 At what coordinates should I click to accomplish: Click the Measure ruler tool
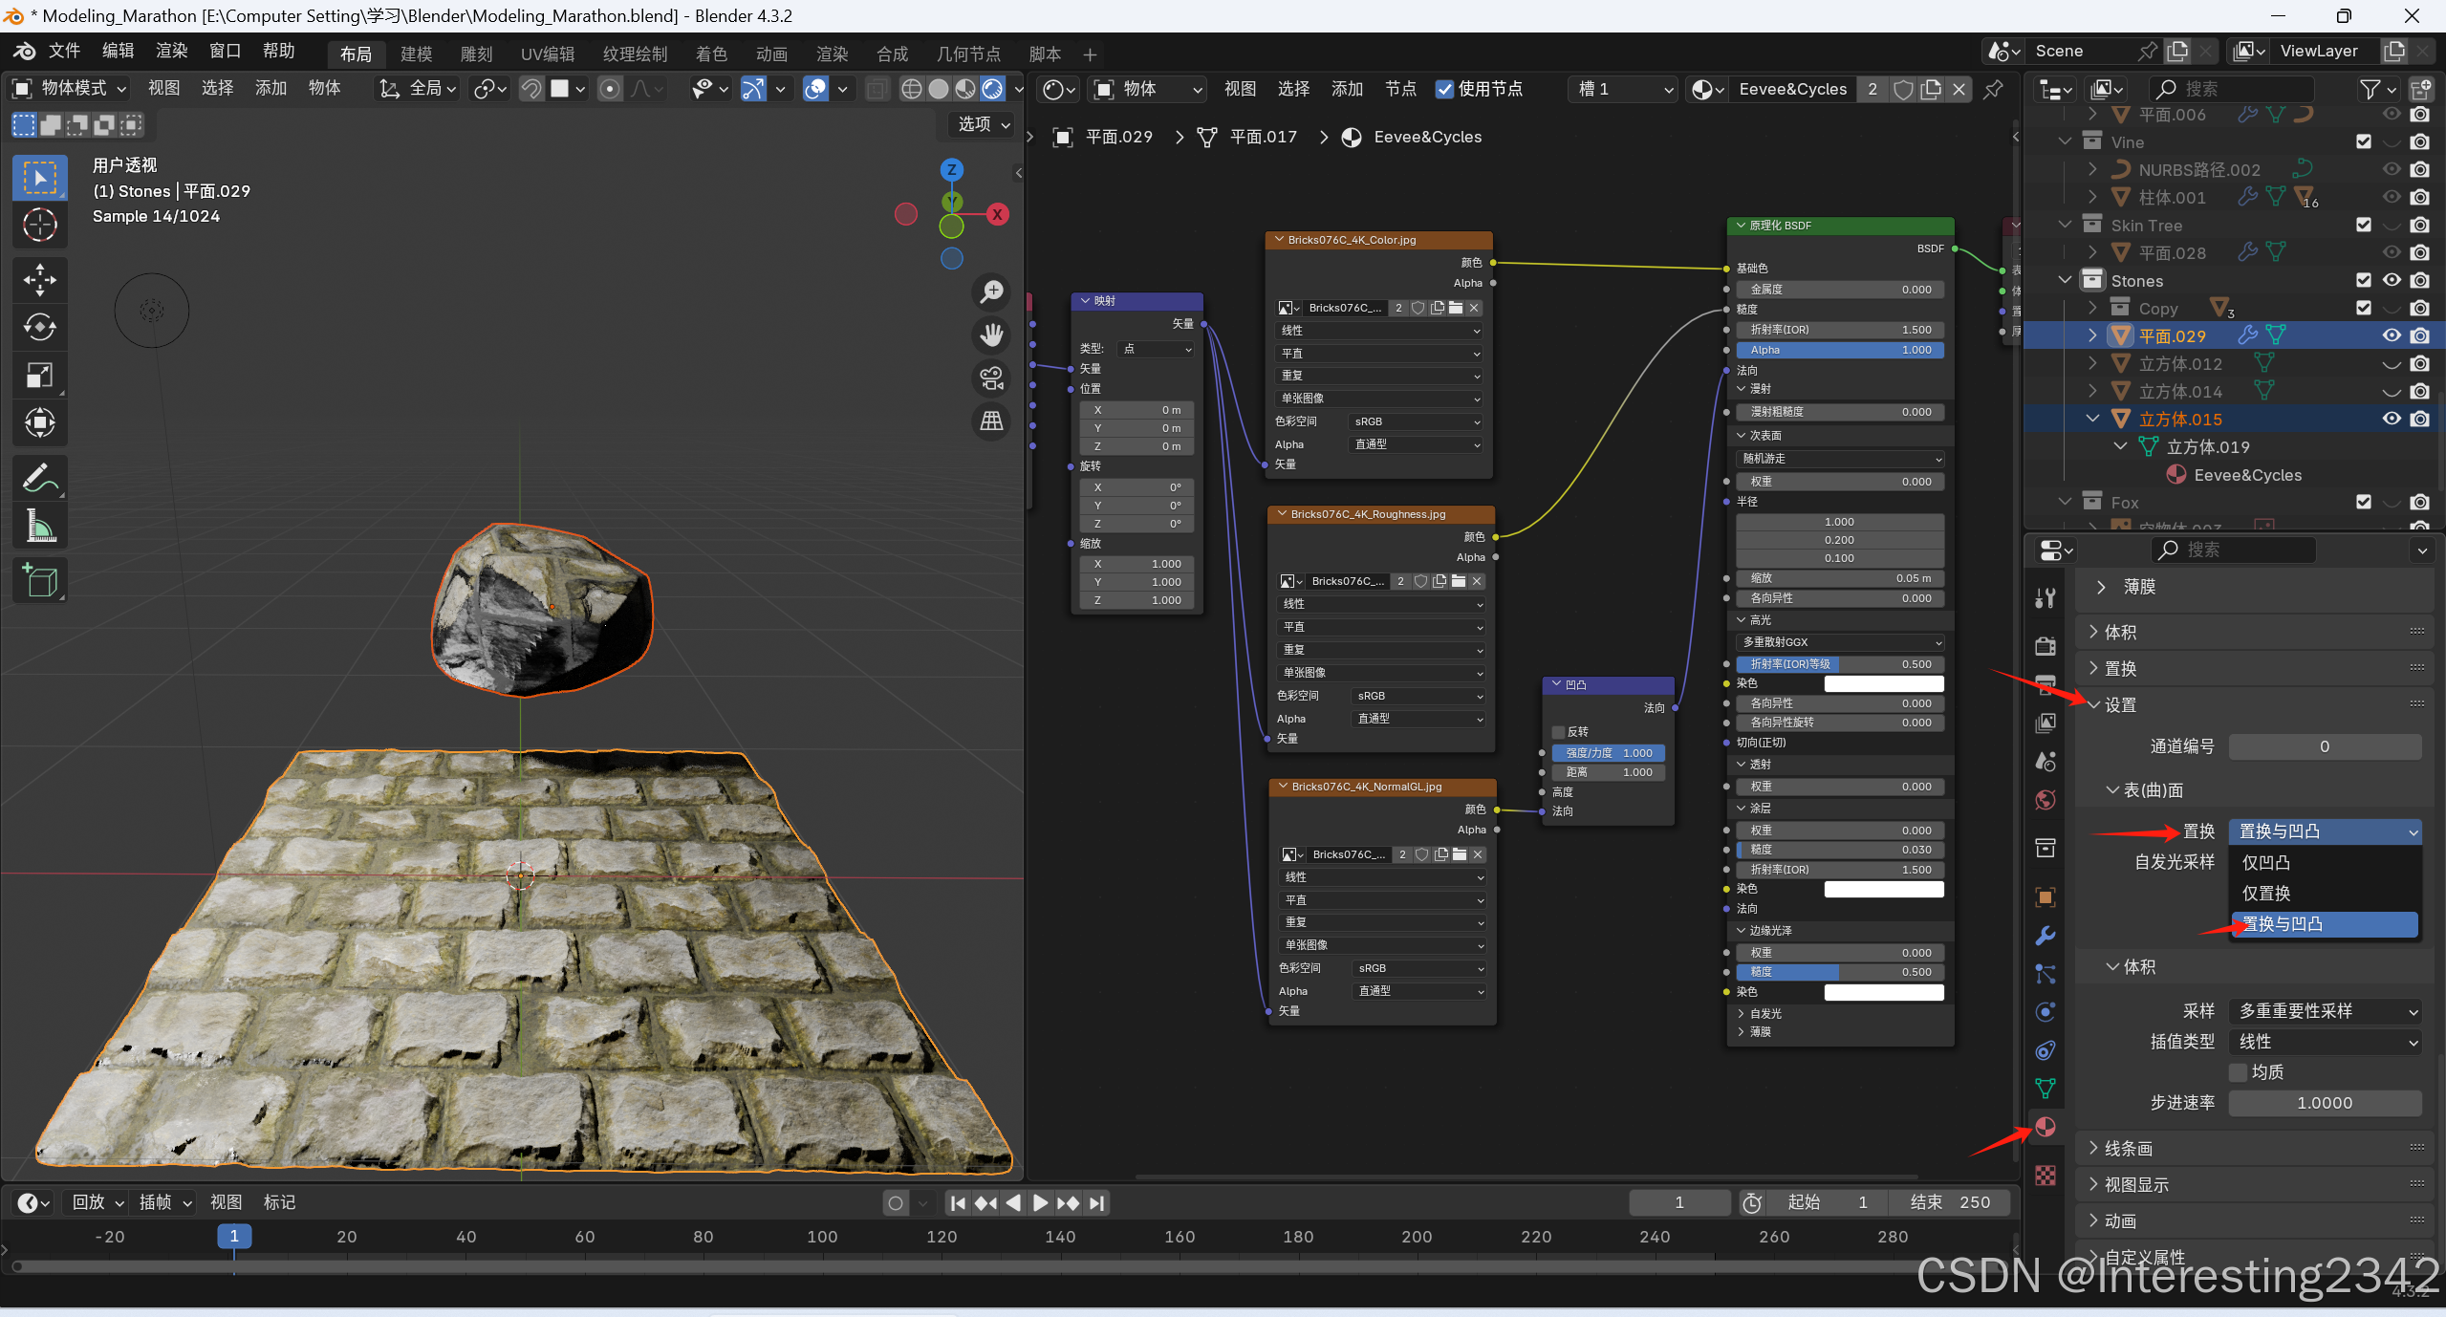[39, 525]
